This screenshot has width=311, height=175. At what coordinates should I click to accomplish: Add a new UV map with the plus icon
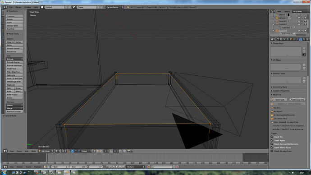coord(304,65)
